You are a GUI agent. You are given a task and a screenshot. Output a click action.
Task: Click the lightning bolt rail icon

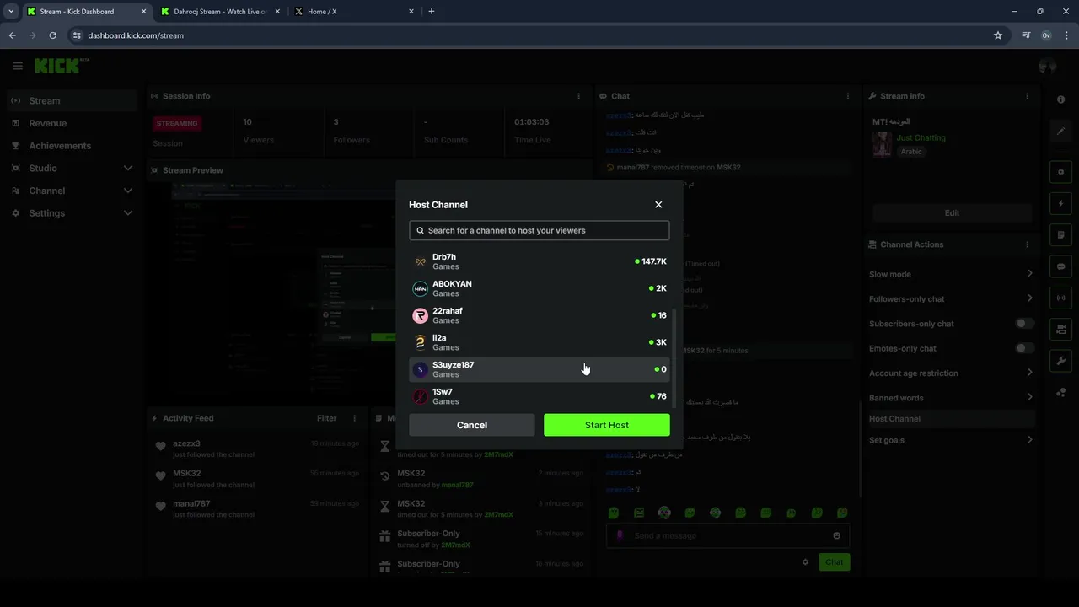click(1060, 204)
